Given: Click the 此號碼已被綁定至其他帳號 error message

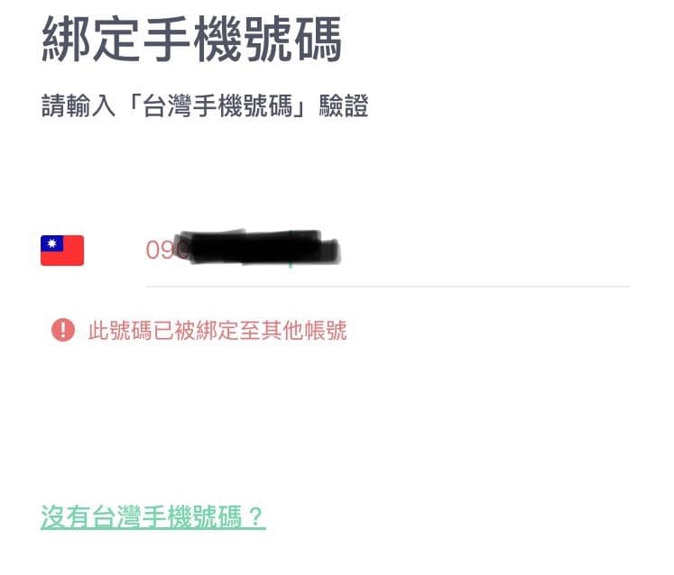Looking at the screenshot, I should [x=217, y=330].
